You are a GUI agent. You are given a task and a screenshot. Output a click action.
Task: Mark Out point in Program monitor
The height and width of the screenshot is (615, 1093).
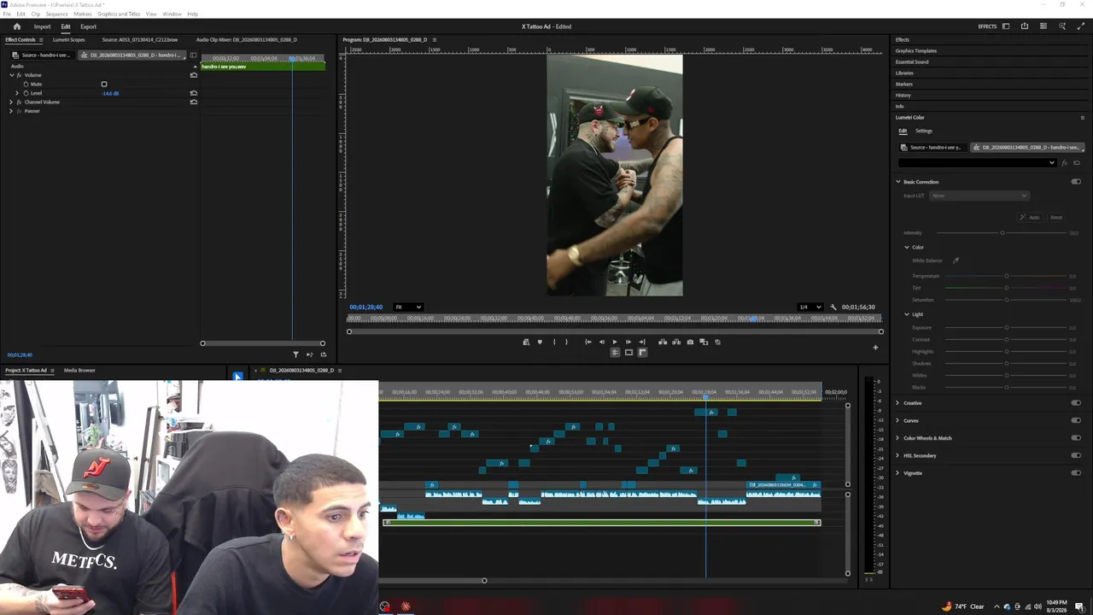click(566, 342)
